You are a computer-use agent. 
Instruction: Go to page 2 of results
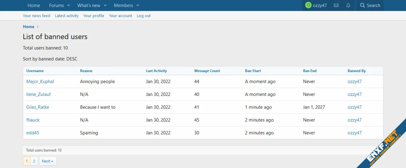(x=34, y=161)
